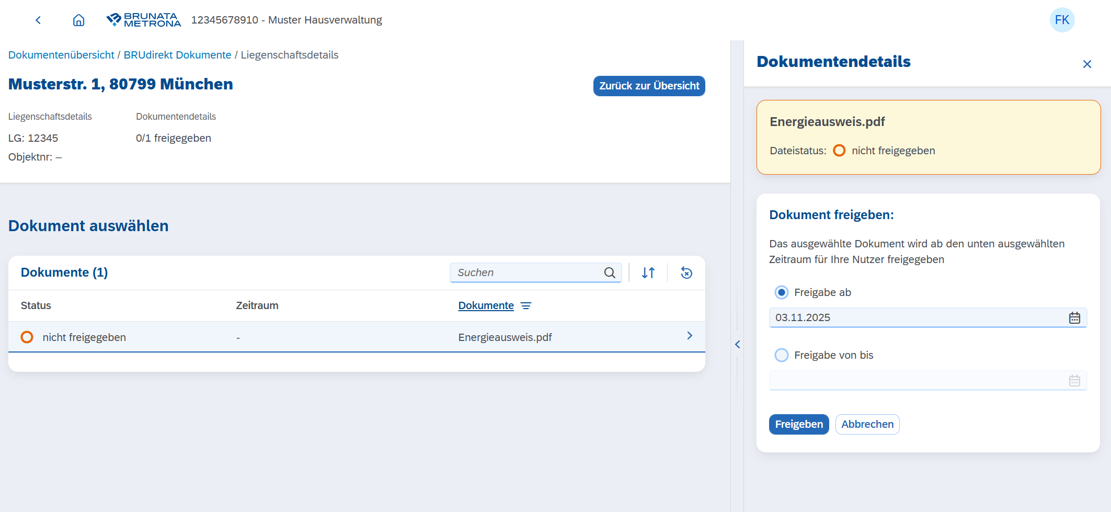The height and width of the screenshot is (512, 1111).
Task: Open the home page icon
Action: pyautogui.click(x=78, y=20)
